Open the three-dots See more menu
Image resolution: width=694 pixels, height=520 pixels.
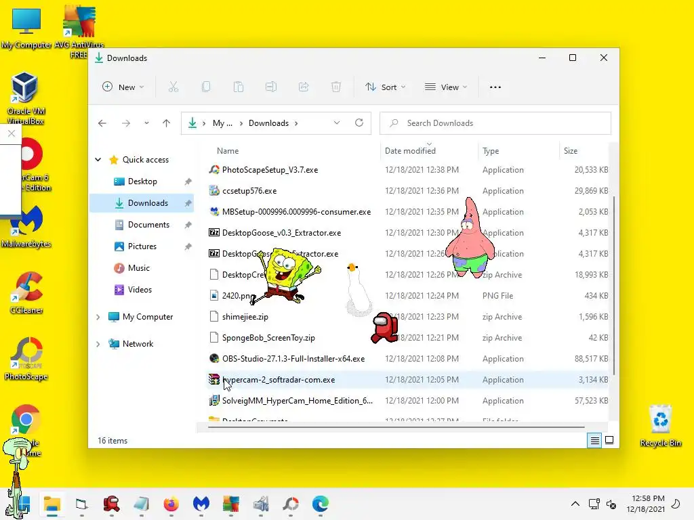[x=495, y=87]
